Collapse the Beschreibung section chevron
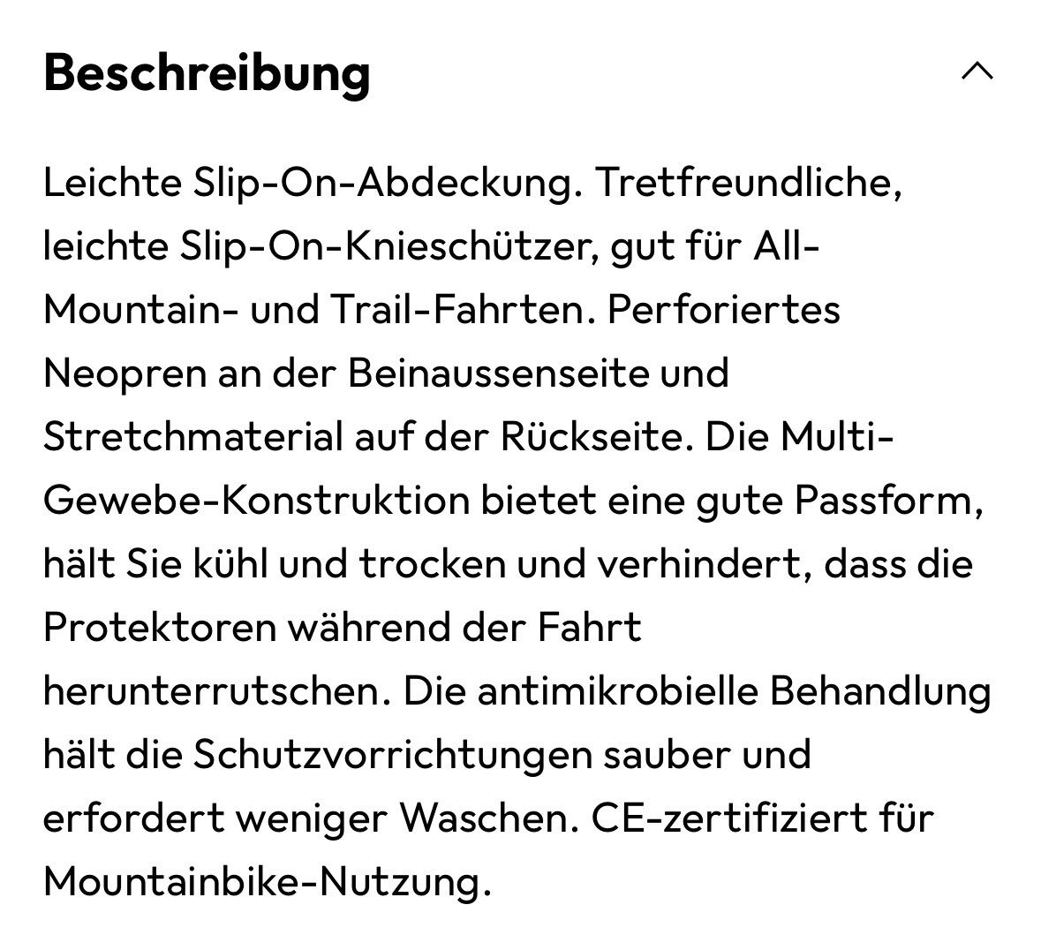The height and width of the screenshot is (935, 1041). [977, 72]
